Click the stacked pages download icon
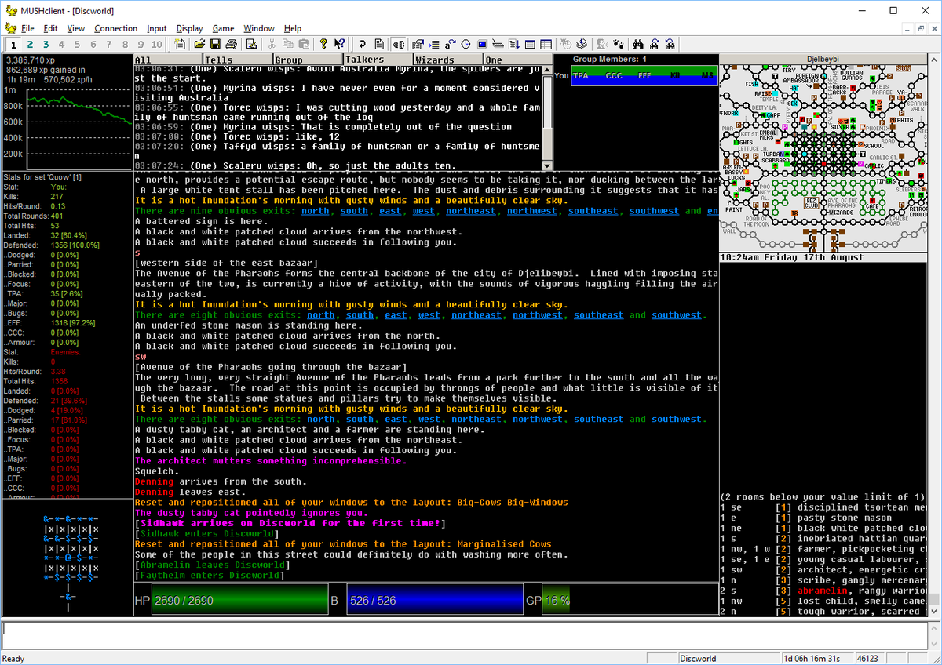Screen dimensions: 942x665 (582, 44)
